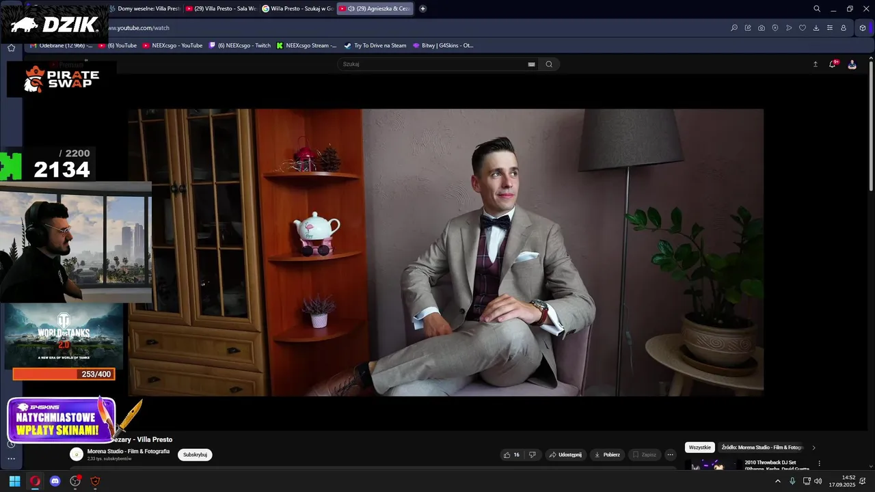Open the extensions cube icon
Image resolution: width=875 pixels, height=492 pixels.
click(863, 28)
